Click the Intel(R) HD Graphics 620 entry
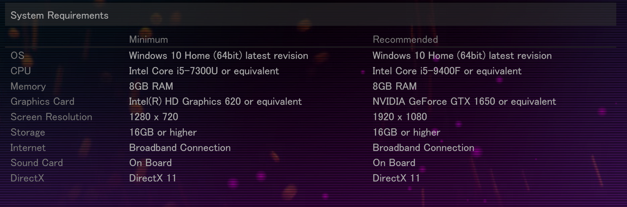Screen dimensions: 627x207 (215, 101)
